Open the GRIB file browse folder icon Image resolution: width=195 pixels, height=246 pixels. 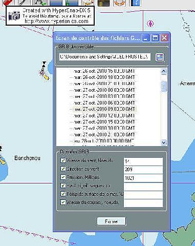point(160,57)
